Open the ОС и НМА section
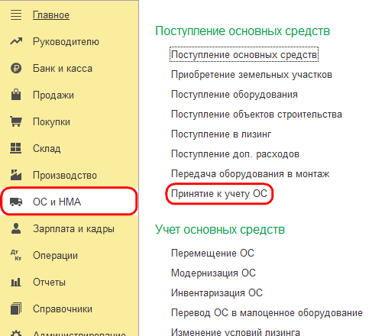The height and width of the screenshot is (336, 385). (57, 202)
